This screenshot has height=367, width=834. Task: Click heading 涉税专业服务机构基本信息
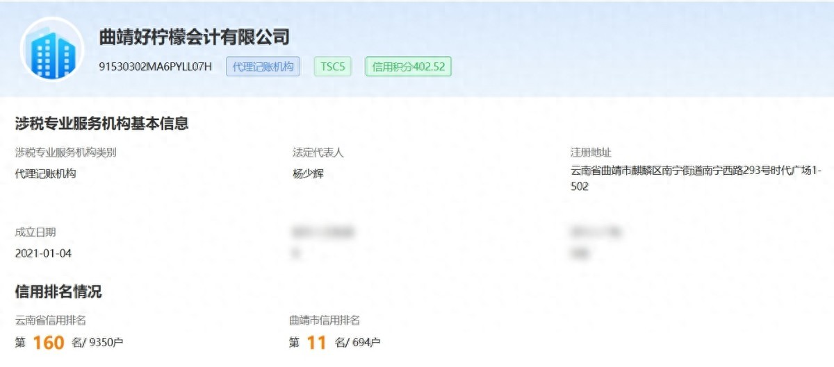tap(102, 124)
